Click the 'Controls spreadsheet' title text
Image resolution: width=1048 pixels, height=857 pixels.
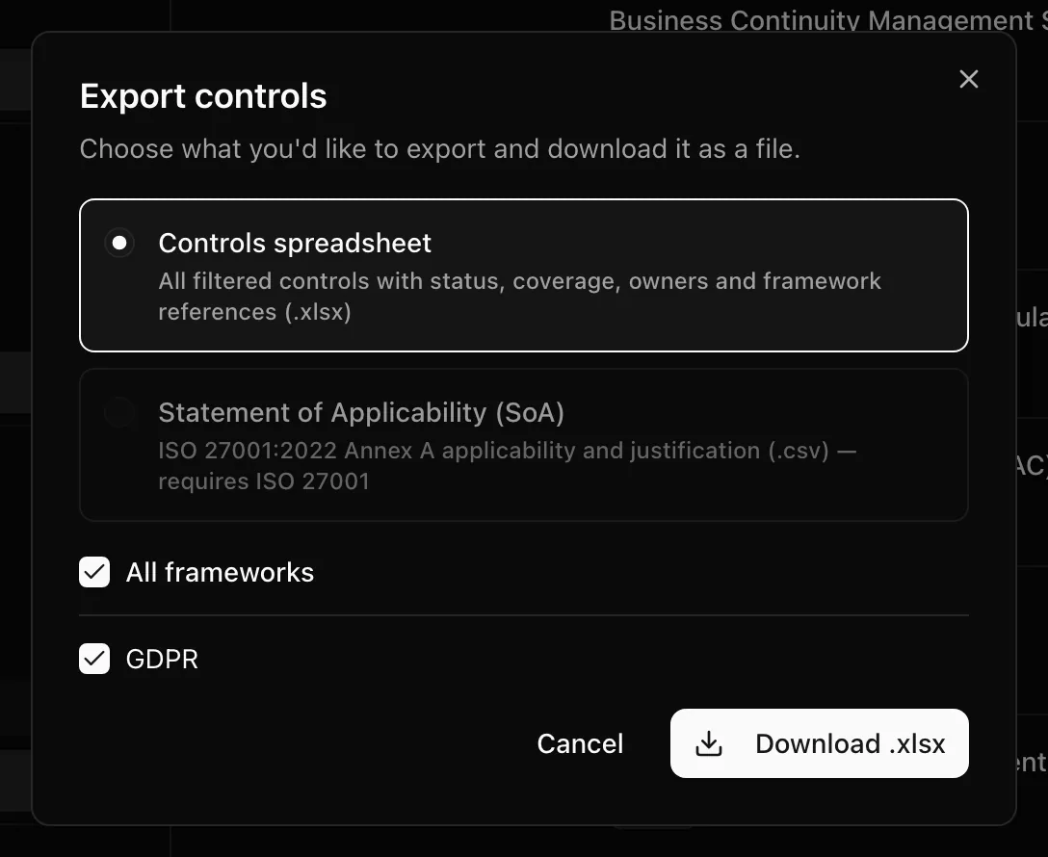(295, 244)
